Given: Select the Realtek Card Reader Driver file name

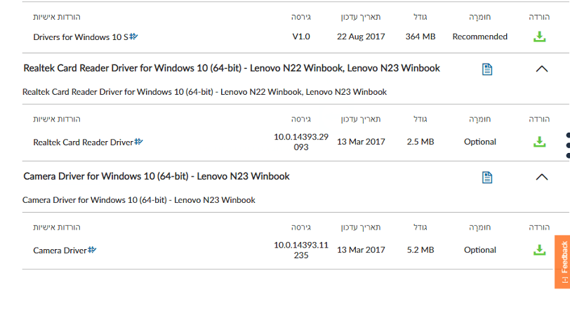Looking at the screenshot, I should 83,142.
